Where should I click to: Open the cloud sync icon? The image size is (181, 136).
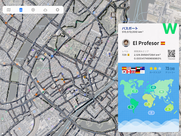(x=45, y=10)
